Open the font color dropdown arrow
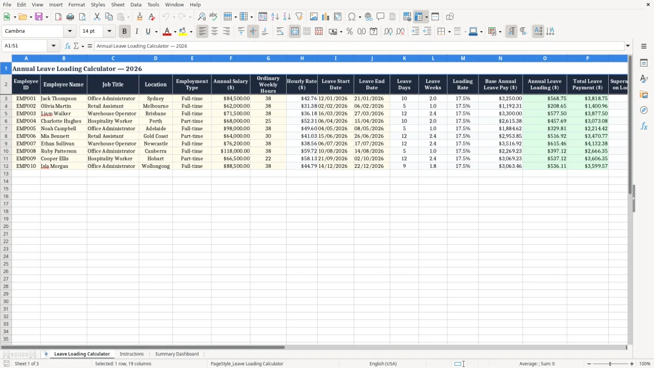The height and width of the screenshot is (368, 654). [174, 32]
